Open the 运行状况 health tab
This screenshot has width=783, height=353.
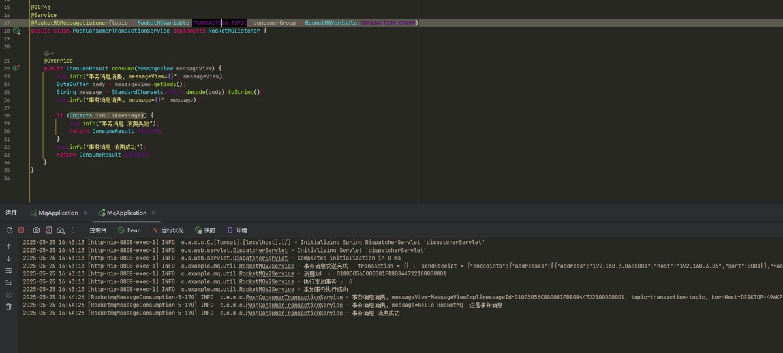coord(168,230)
